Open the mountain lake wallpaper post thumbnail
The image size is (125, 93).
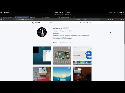(x=62, y=74)
